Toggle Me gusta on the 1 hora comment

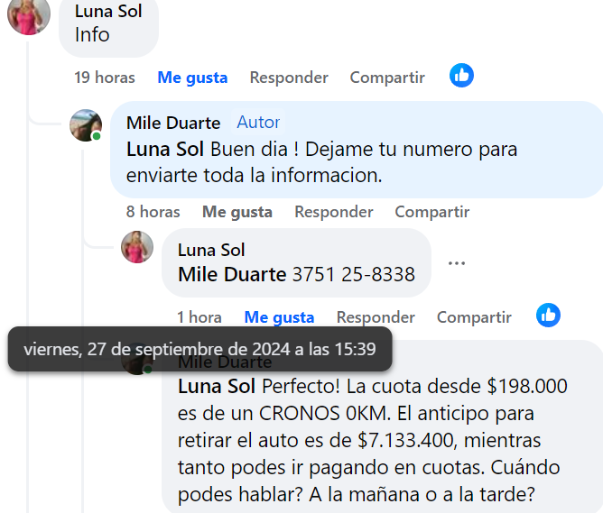[x=279, y=317]
